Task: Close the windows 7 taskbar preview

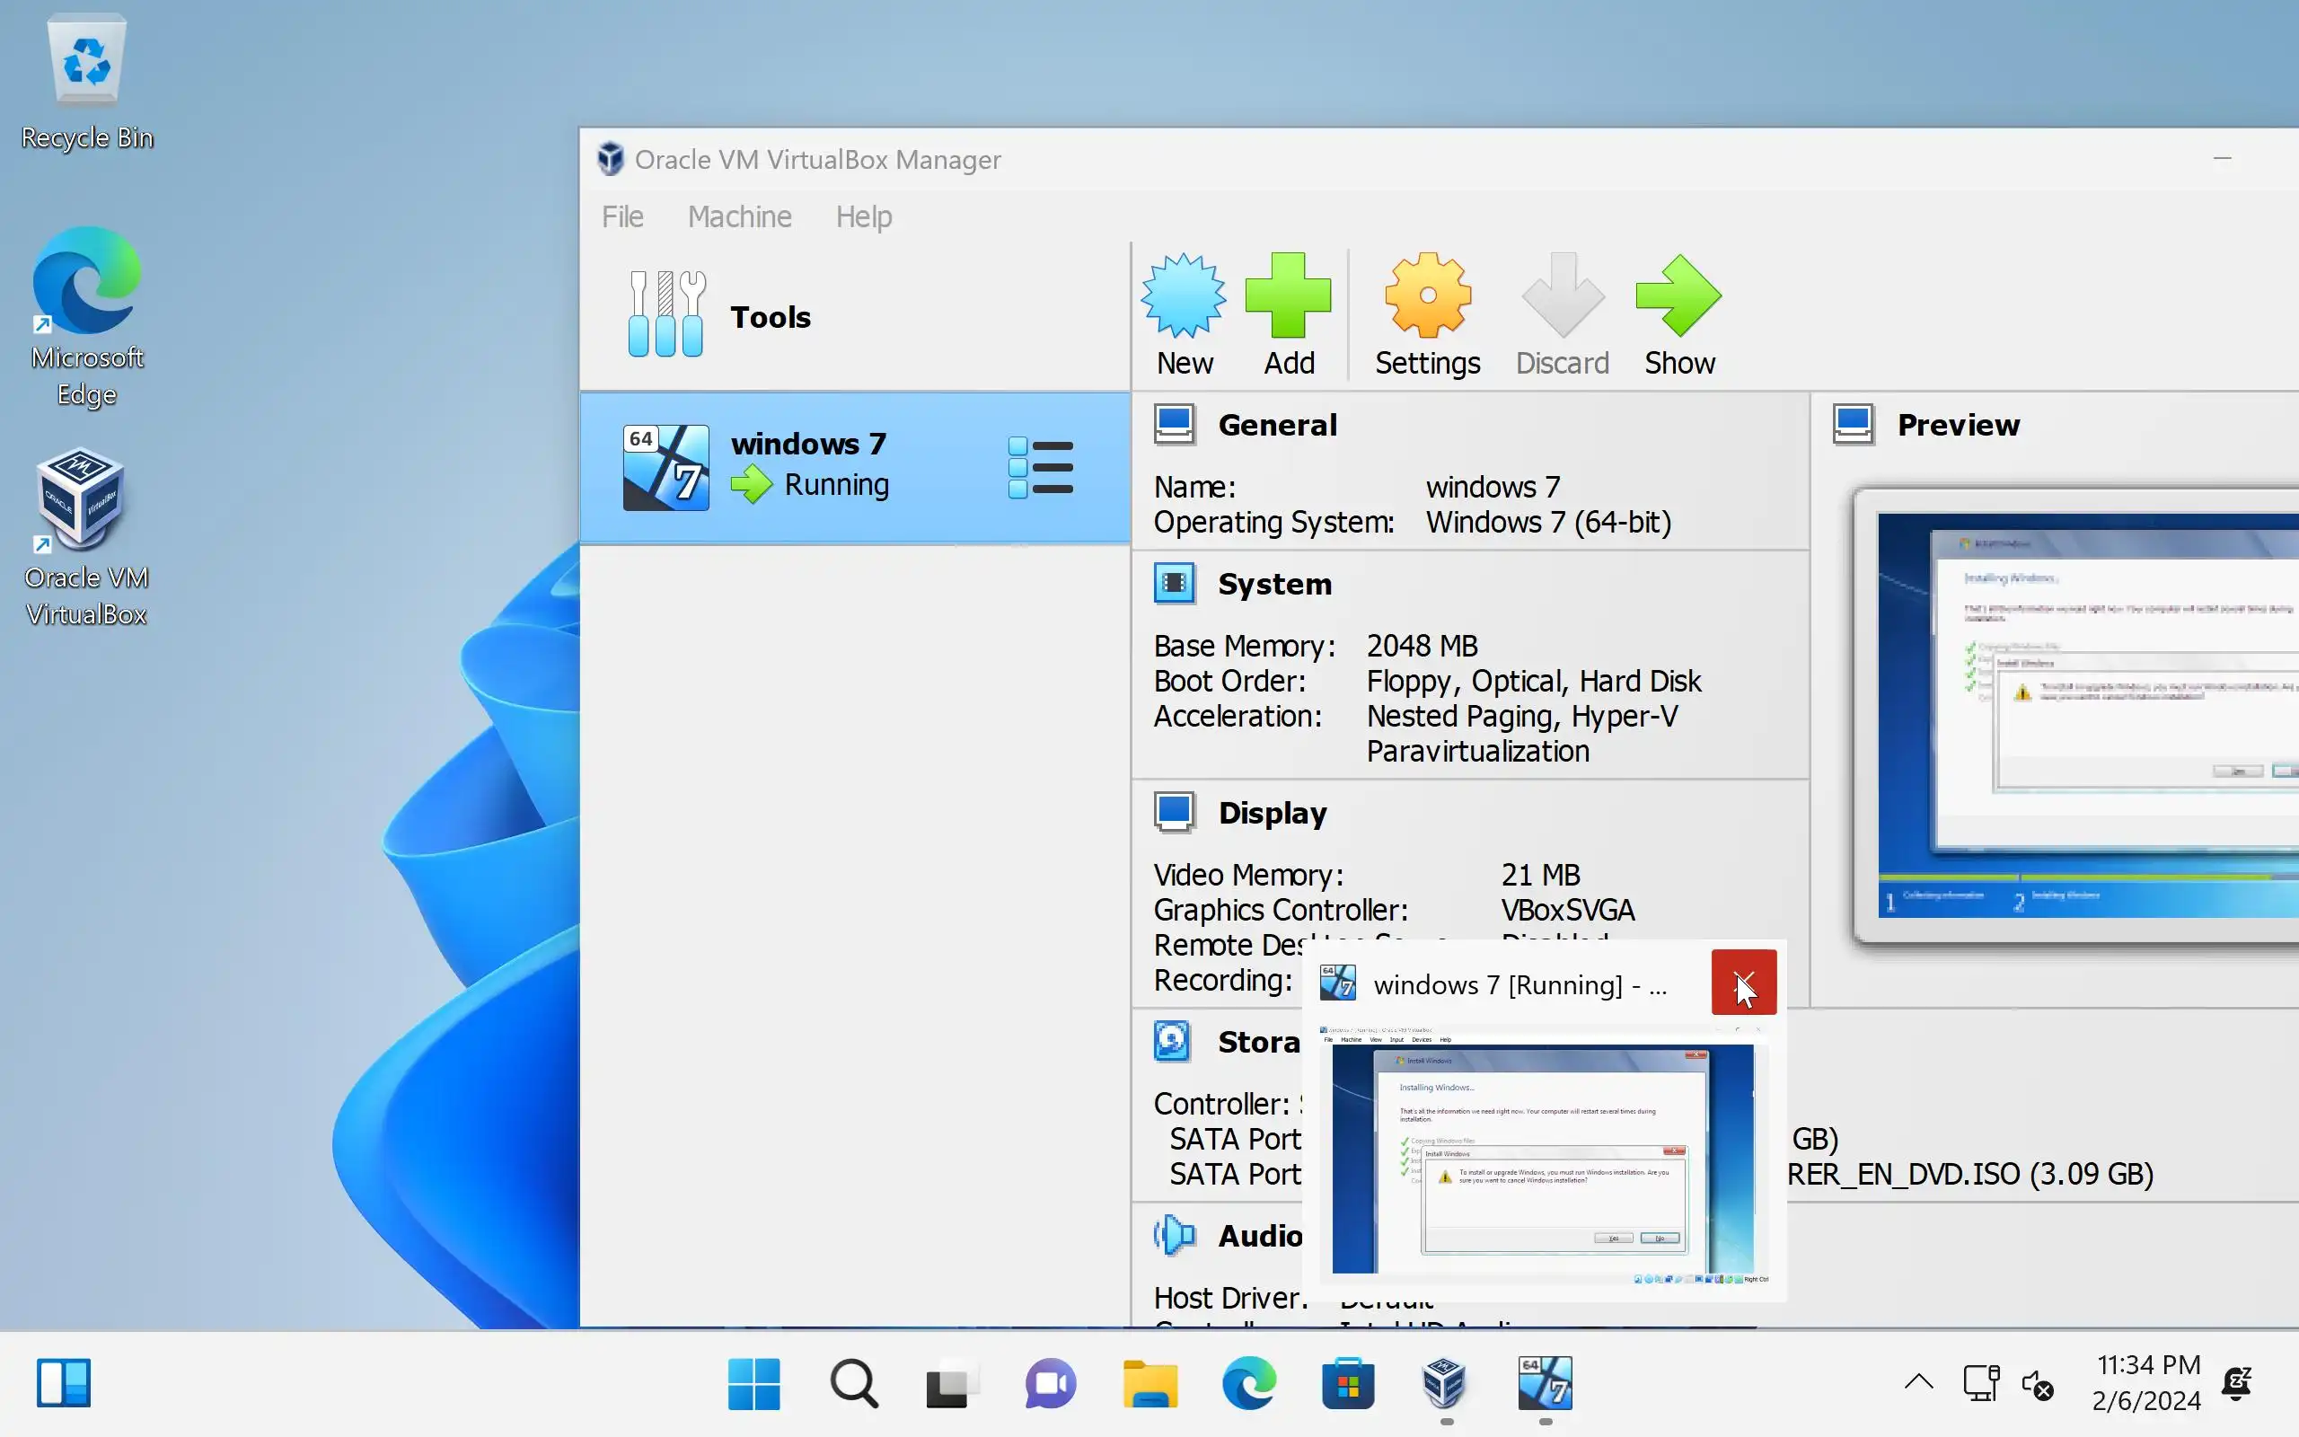Action: (1743, 983)
